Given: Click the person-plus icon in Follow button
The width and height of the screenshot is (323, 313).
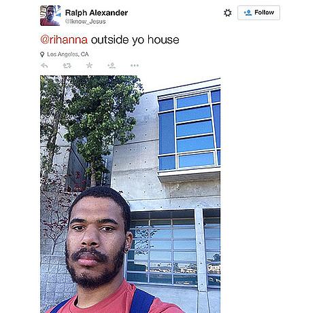Looking at the screenshot, I should click(x=248, y=13).
